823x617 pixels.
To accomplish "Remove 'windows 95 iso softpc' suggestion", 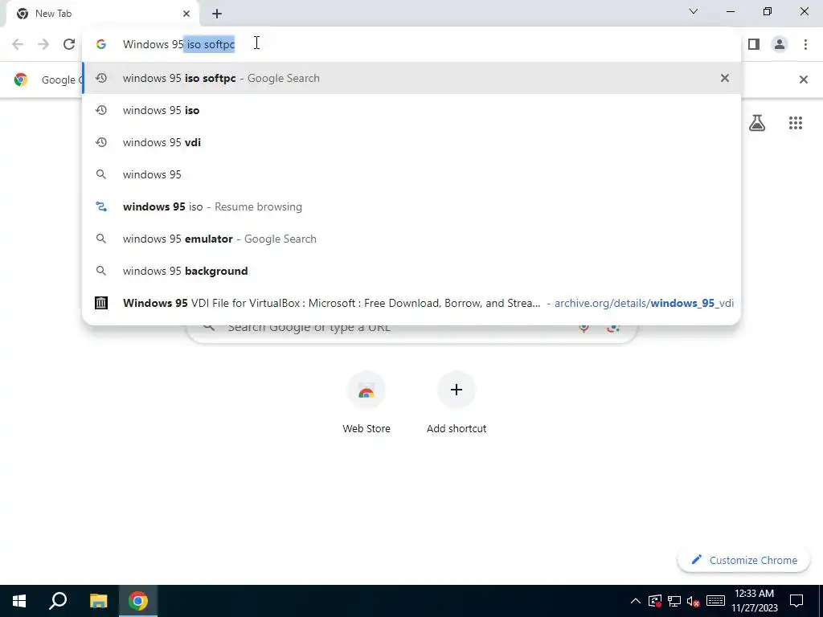I will (724, 78).
